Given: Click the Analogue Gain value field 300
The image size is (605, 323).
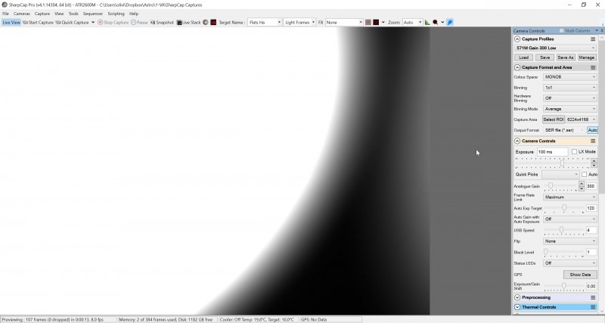Looking at the screenshot, I should pyautogui.click(x=591, y=186).
